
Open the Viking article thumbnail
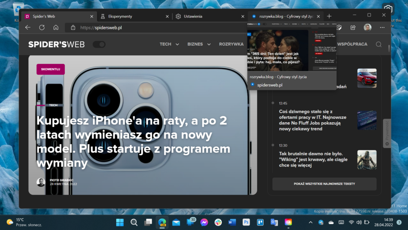pos(367,160)
